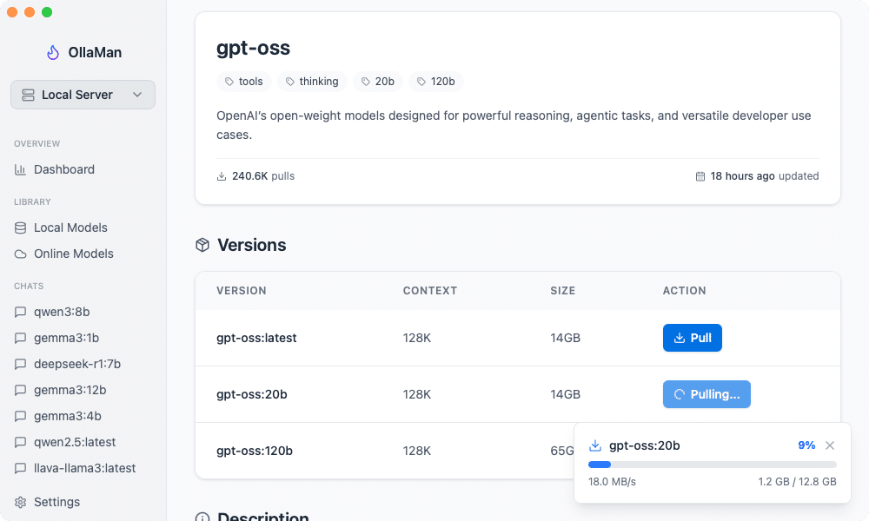869x521 pixels.
Task: Click the Local Models database icon
Action: click(x=21, y=228)
